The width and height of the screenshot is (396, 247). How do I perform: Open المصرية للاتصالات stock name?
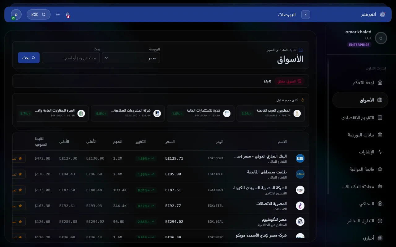point(271,203)
